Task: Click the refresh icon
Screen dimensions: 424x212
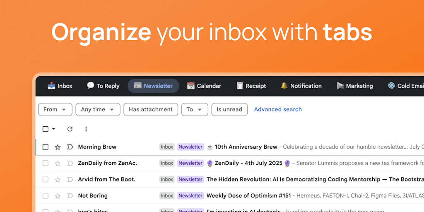Action: click(70, 129)
